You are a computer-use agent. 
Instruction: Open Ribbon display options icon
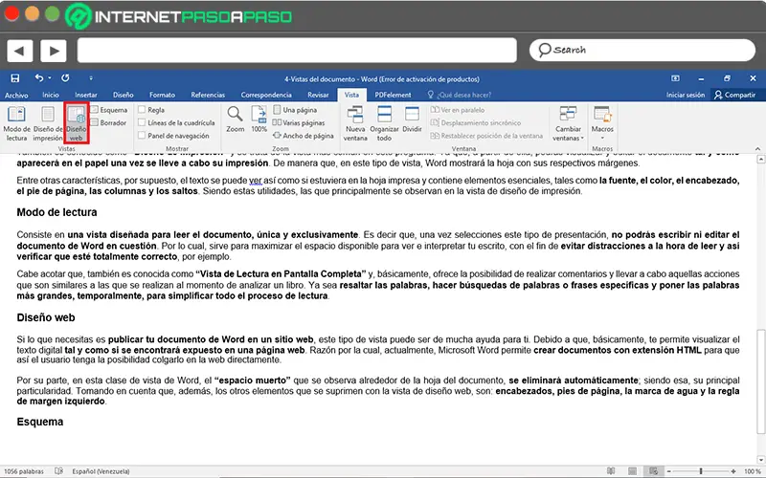tap(675, 78)
